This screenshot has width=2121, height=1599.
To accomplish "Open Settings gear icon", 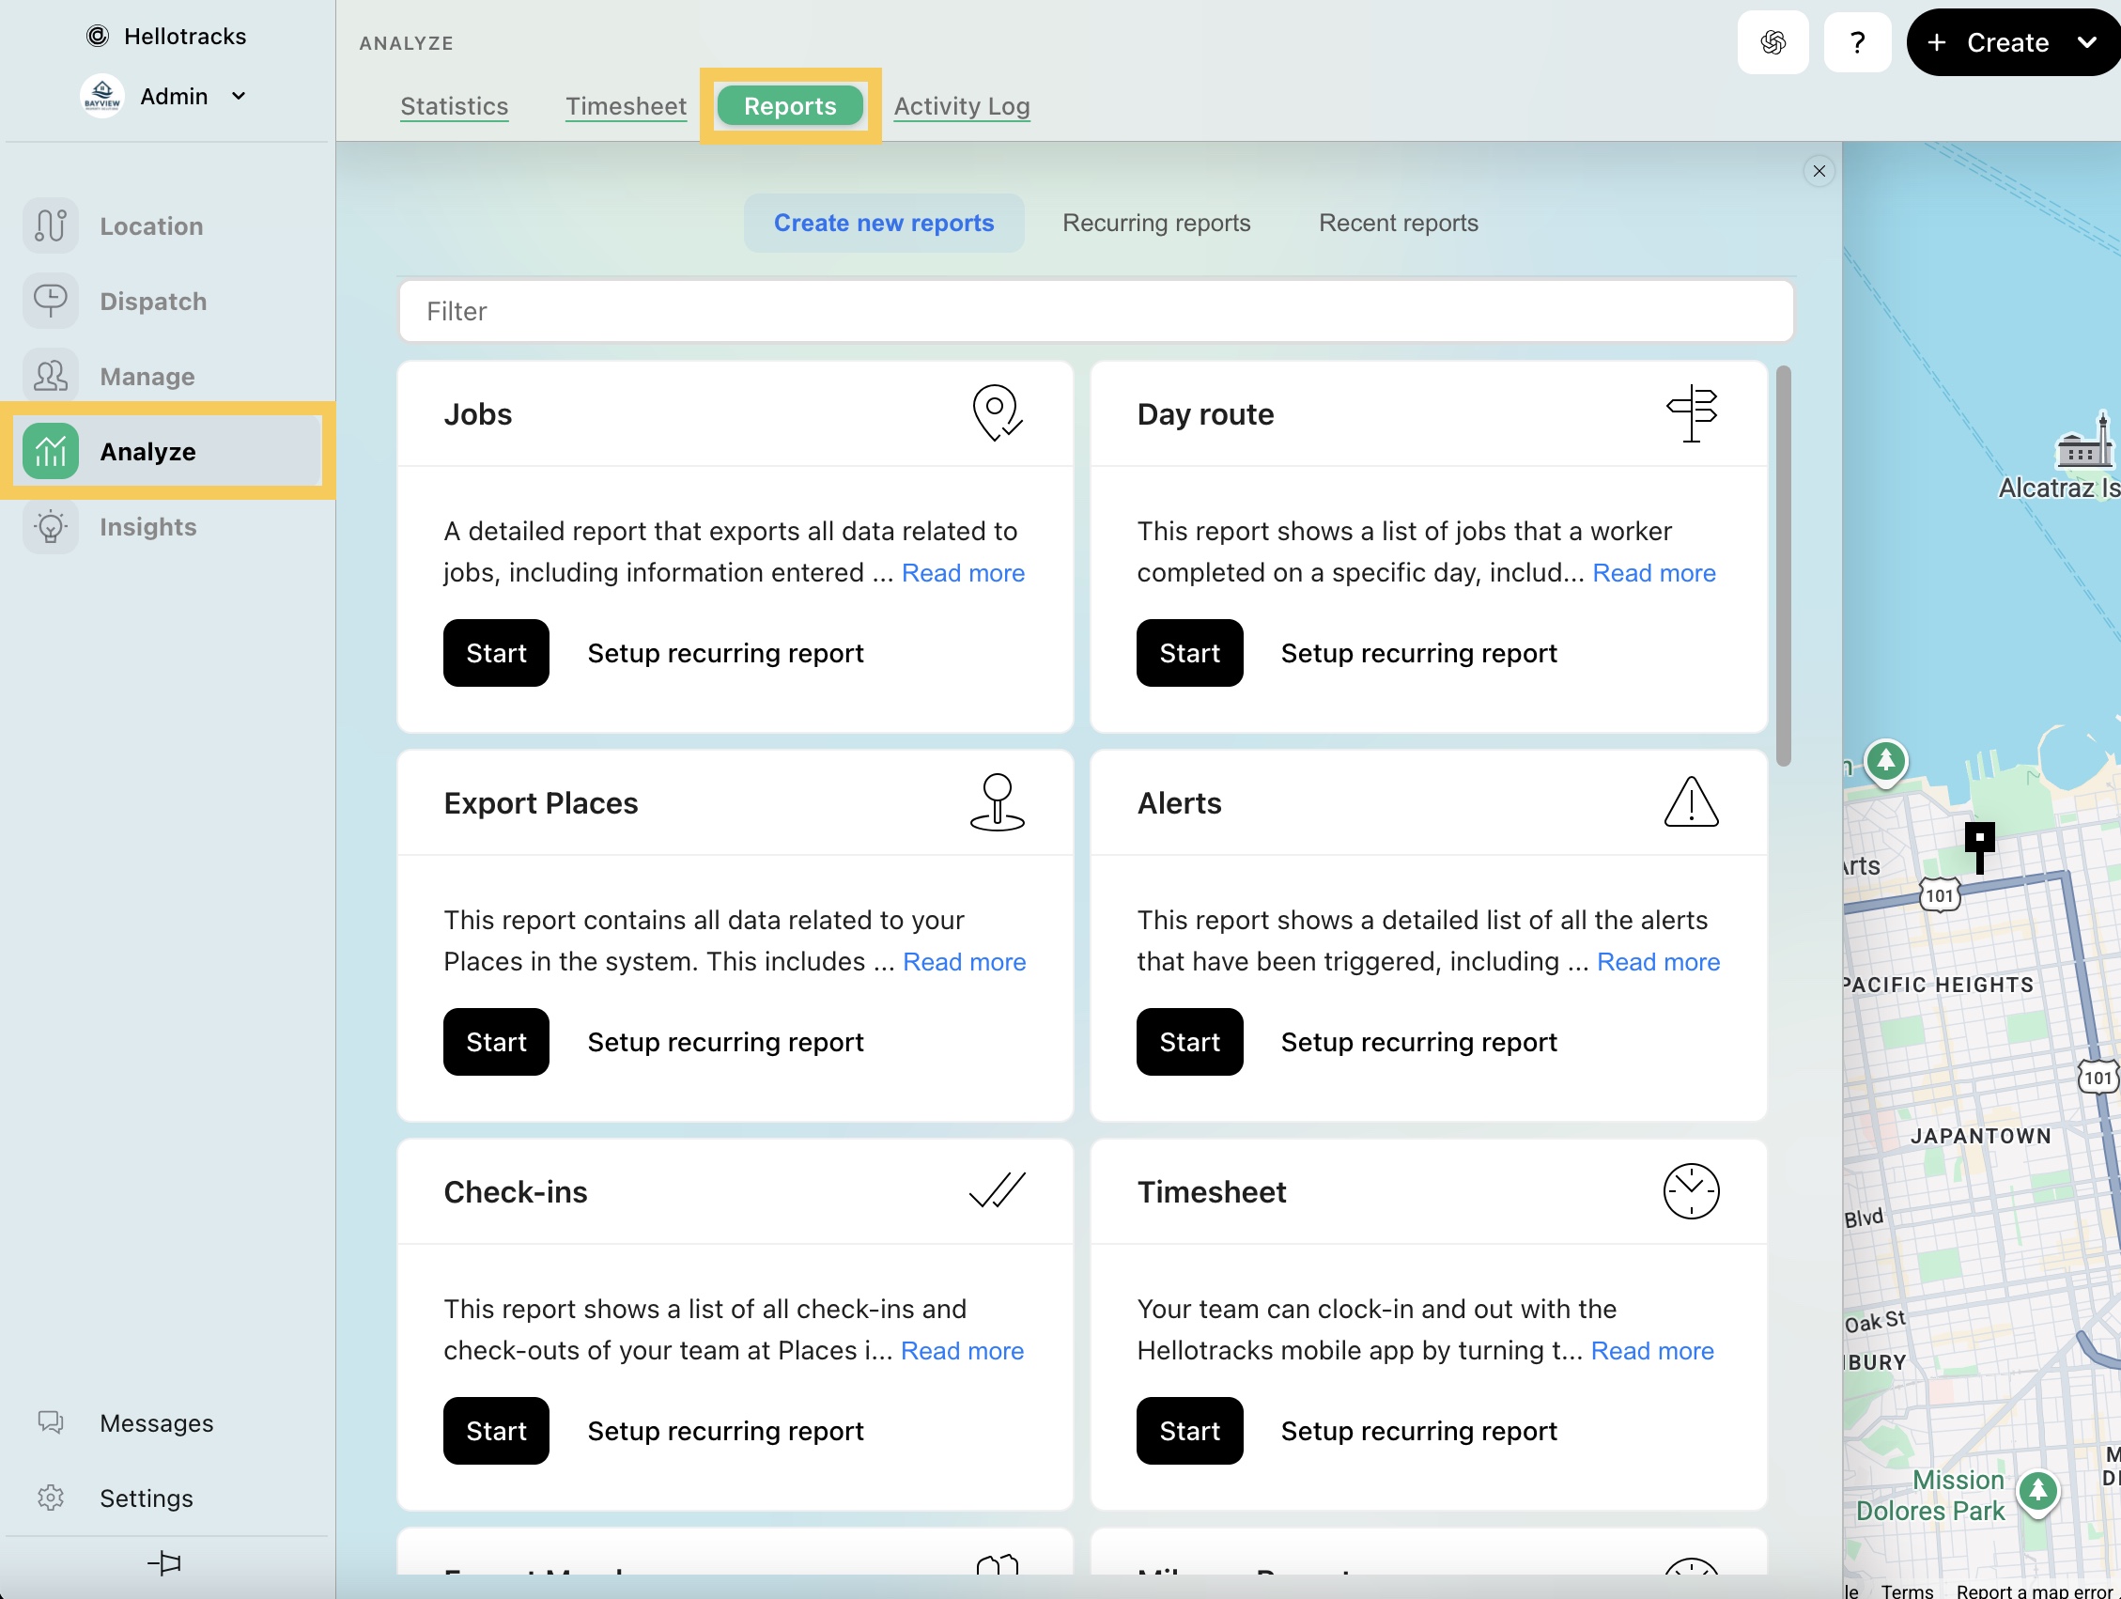I will pyautogui.click(x=51, y=1498).
